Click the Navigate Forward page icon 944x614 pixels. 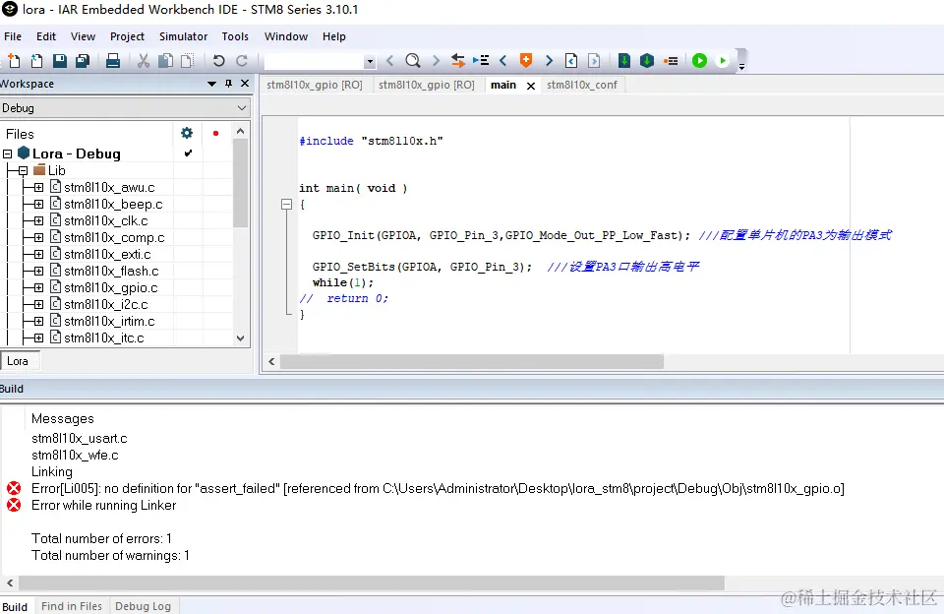coord(594,60)
